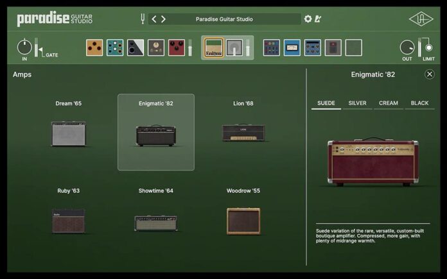This screenshot has height=279, width=447.
Task: Go to previous preset arrow
Action: tap(154, 19)
